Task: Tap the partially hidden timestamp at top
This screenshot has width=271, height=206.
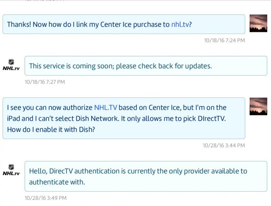Action: 45,1
